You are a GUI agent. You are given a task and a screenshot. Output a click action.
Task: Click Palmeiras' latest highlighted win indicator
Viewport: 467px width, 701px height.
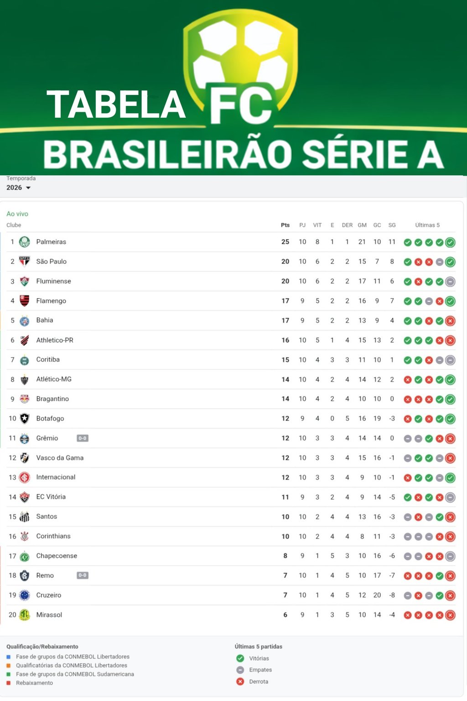coord(450,242)
